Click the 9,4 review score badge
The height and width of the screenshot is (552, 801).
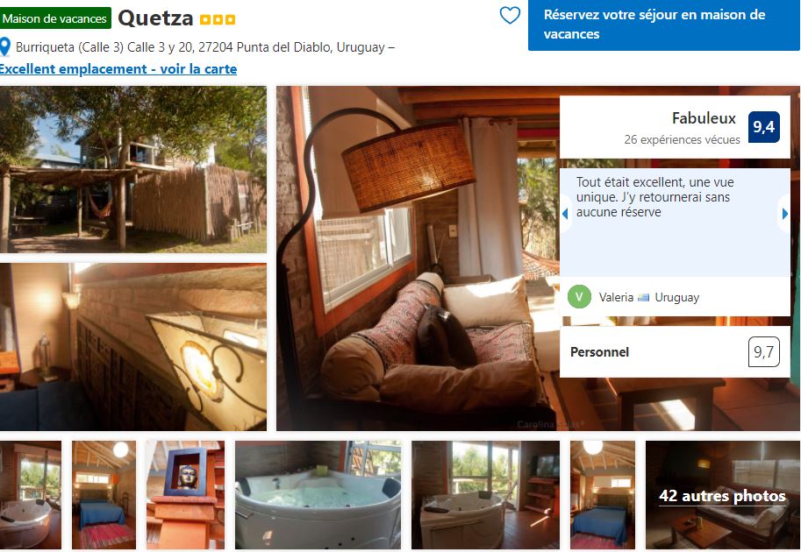pyautogui.click(x=763, y=126)
